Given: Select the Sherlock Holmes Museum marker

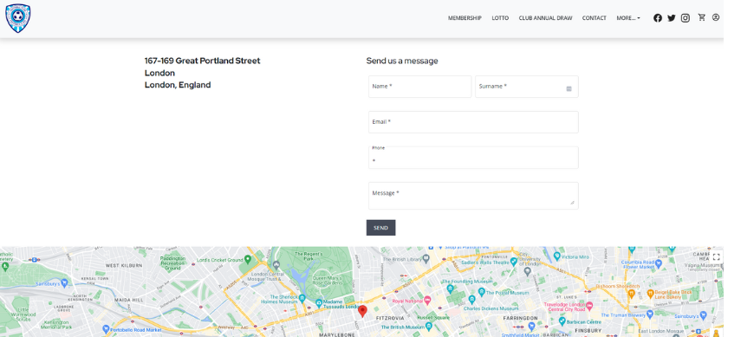Looking at the screenshot, I should [302, 299].
